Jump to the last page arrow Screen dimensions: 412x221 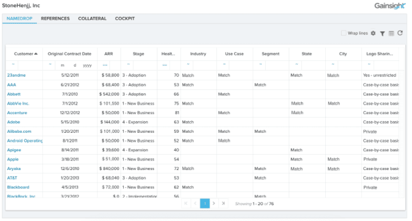tap(223, 203)
